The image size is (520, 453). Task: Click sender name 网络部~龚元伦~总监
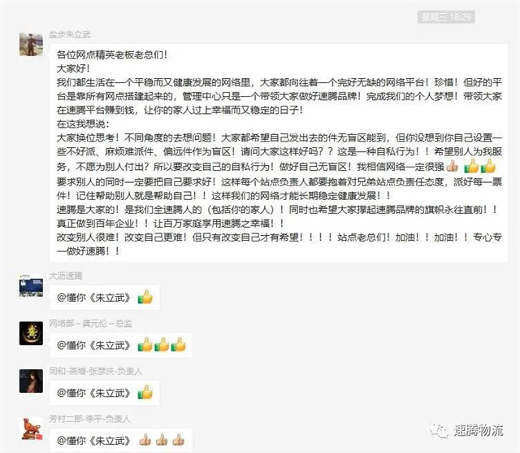coord(90,323)
